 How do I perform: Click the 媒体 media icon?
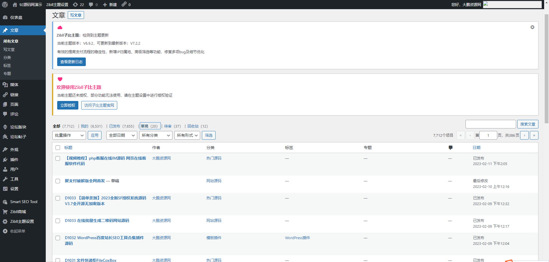[x=5, y=85]
